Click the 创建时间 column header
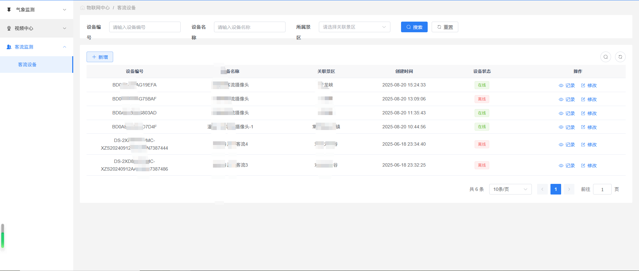This screenshot has width=639, height=271. tap(404, 71)
